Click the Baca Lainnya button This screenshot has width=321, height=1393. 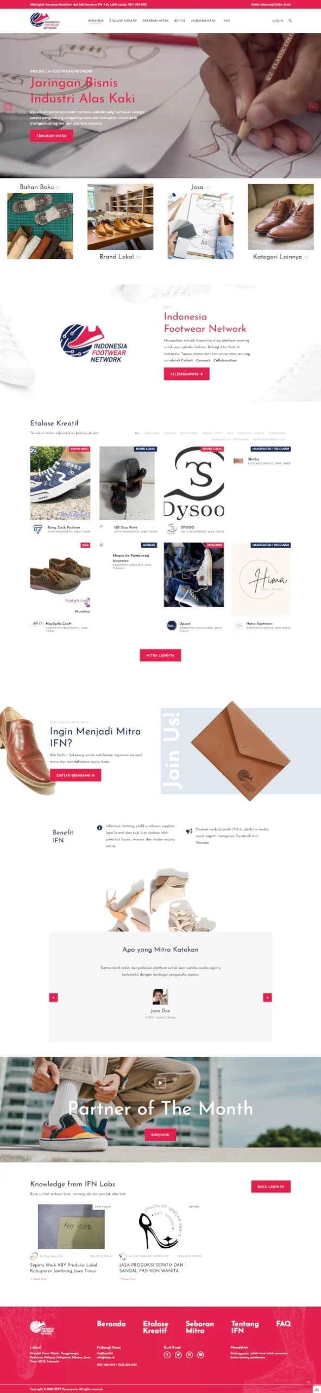271,1186
